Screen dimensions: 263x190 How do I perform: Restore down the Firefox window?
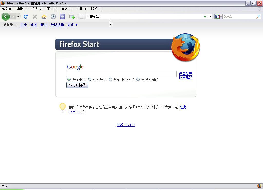coord(254,3)
